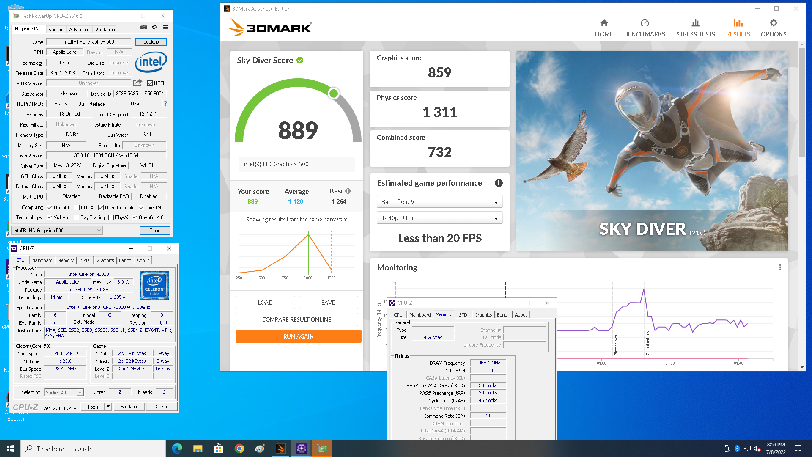Viewport: 812px width, 457px height.
Task: Expand the Battlefield V game dropdown
Action: pyautogui.click(x=439, y=202)
